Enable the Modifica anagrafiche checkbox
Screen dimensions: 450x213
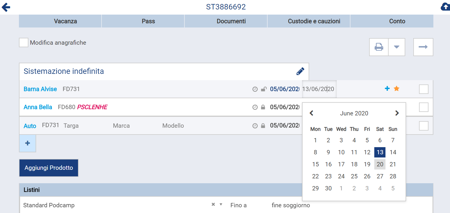24,43
